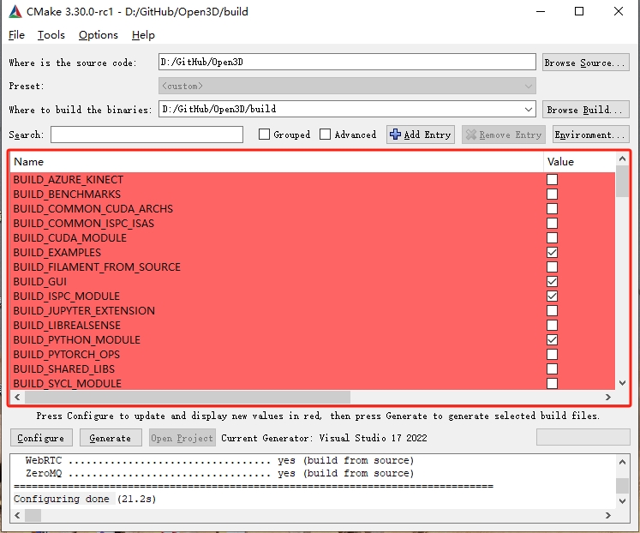The image size is (640, 533).
Task: Click the output log's scroll-up arrow
Action: pos(622,462)
